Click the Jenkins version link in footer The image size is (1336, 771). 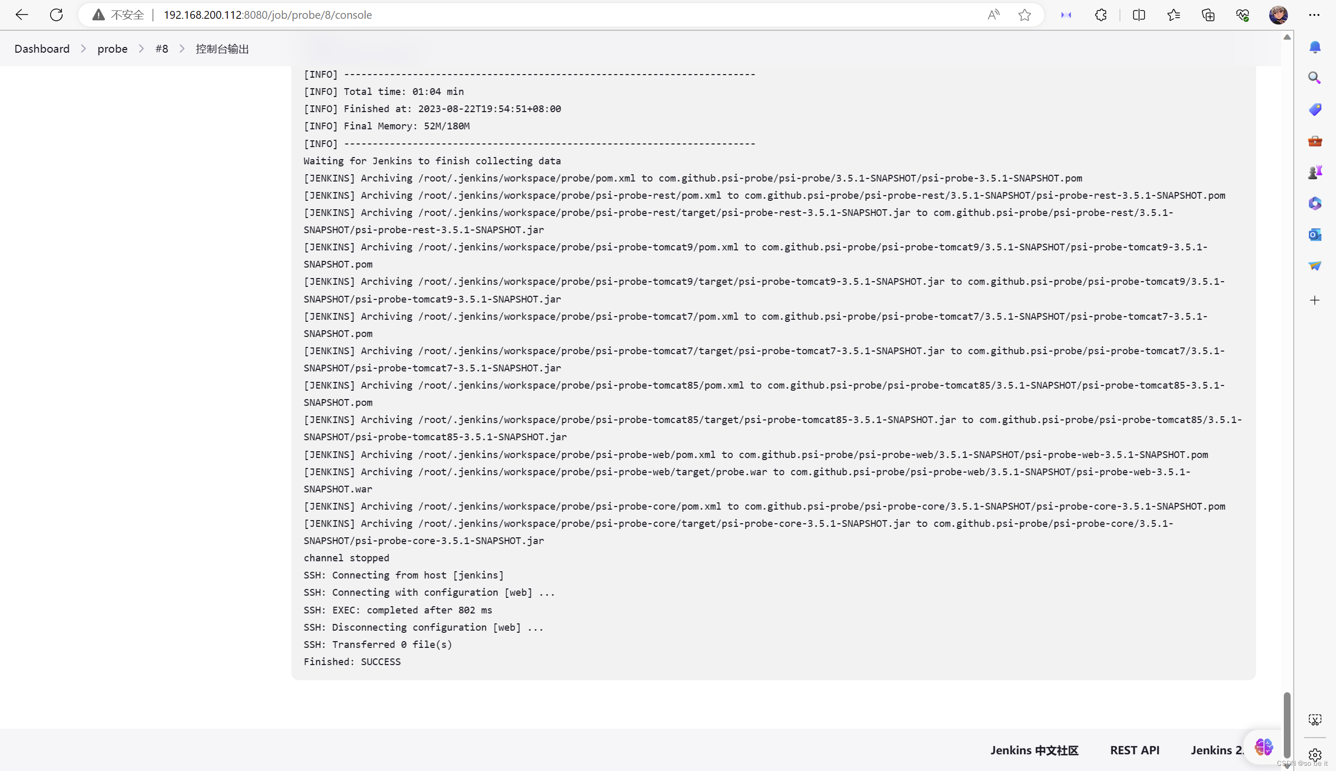[x=1216, y=750]
